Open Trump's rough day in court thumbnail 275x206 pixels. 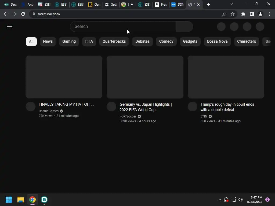(226, 77)
